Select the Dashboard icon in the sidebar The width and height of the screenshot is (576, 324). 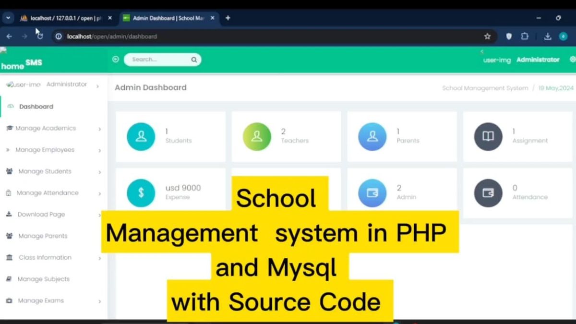point(11,106)
